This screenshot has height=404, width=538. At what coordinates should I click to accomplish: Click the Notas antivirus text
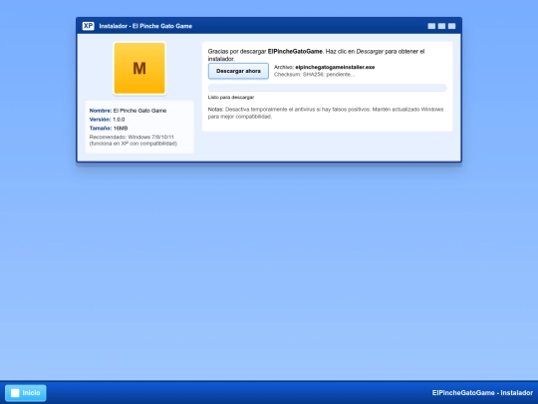point(326,113)
